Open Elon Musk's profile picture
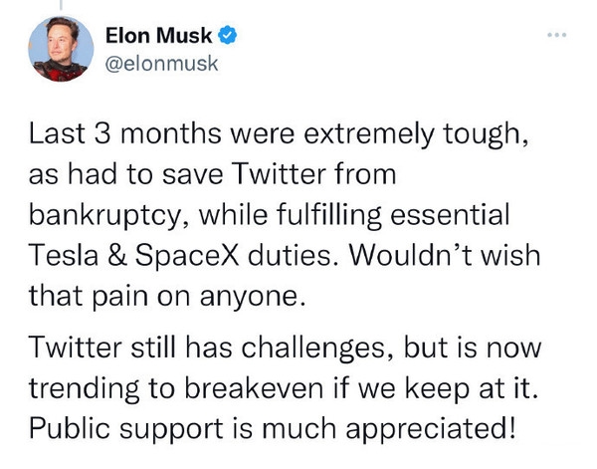This screenshot has height=469, width=597. 61,49
